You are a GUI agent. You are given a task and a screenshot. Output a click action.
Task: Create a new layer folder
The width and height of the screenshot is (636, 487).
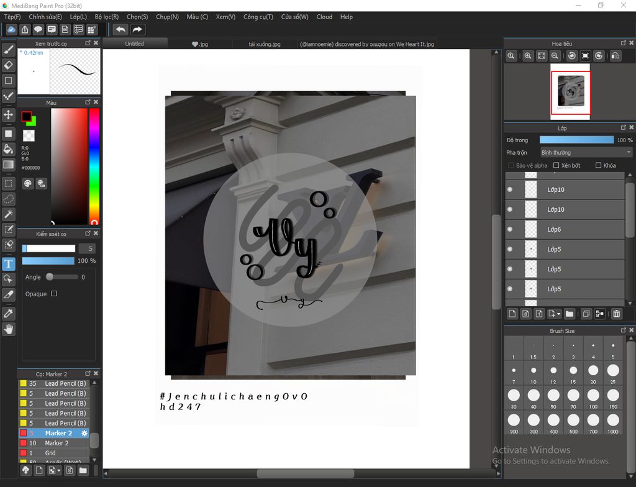tap(570, 314)
